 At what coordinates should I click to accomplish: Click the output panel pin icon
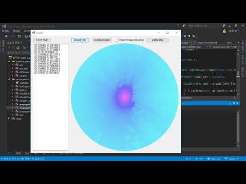pyautogui.click(x=234, y=103)
